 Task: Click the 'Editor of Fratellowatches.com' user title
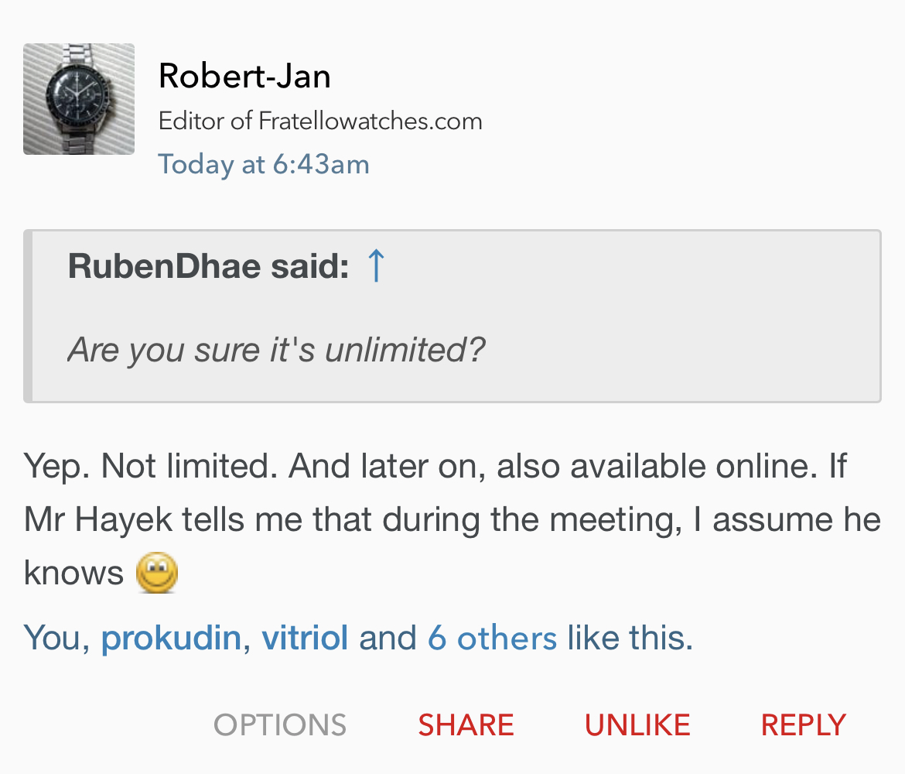click(x=320, y=122)
